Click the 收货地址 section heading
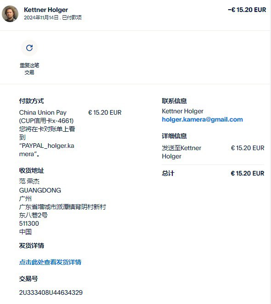 click(x=32, y=170)
